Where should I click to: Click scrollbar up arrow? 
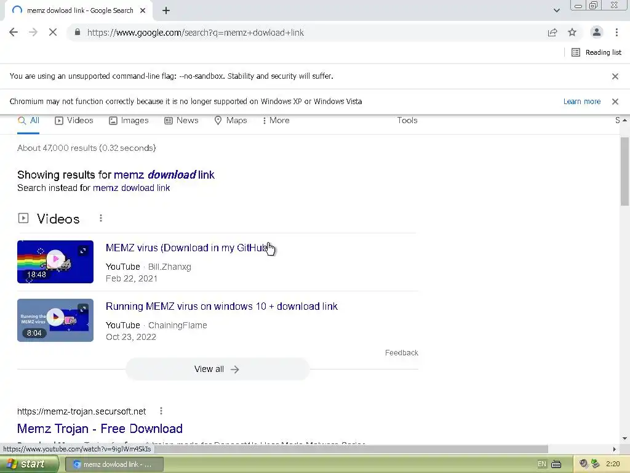click(624, 120)
